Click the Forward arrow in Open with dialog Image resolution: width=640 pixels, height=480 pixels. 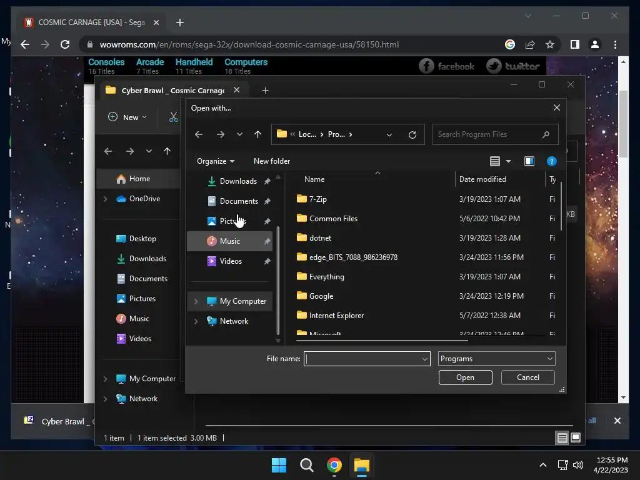coord(221,134)
